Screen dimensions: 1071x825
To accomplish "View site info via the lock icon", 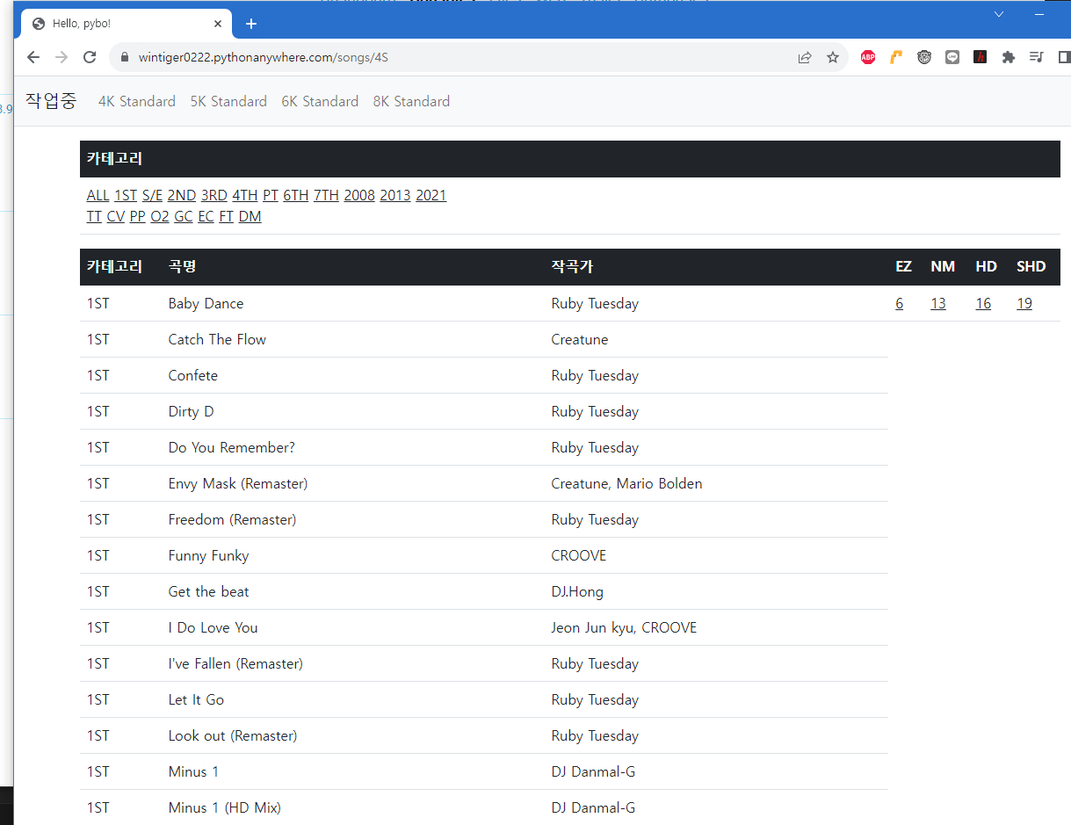I will pos(124,57).
